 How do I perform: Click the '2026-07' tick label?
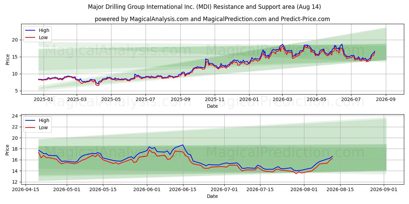[351, 100]
